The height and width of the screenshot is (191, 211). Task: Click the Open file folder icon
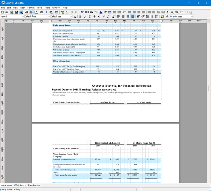click(7, 12)
